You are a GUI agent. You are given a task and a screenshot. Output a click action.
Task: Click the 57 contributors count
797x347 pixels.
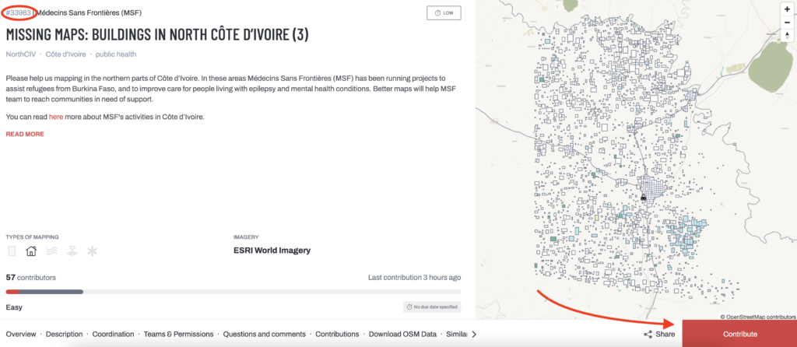[x=31, y=278]
